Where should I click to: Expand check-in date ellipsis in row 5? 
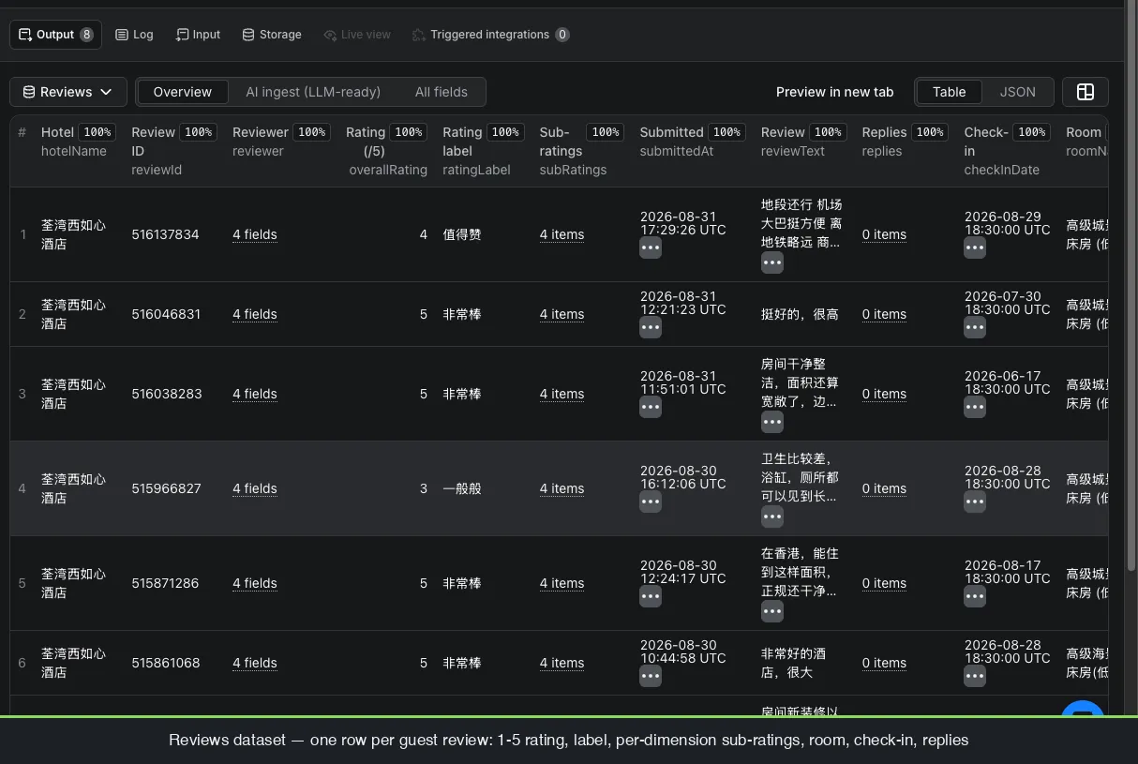pos(975,596)
